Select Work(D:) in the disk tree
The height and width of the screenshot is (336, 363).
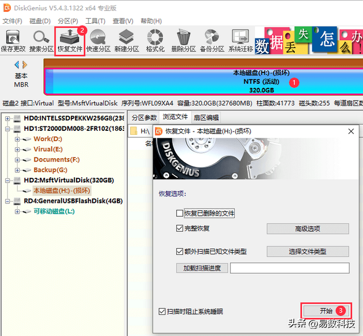tap(48, 139)
